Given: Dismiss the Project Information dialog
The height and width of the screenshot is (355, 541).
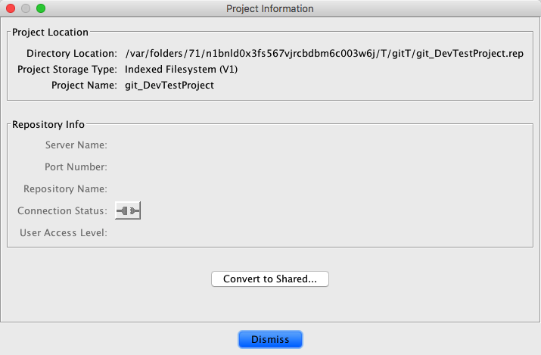Looking at the screenshot, I should pyautogui.click(x=270, y=340).
